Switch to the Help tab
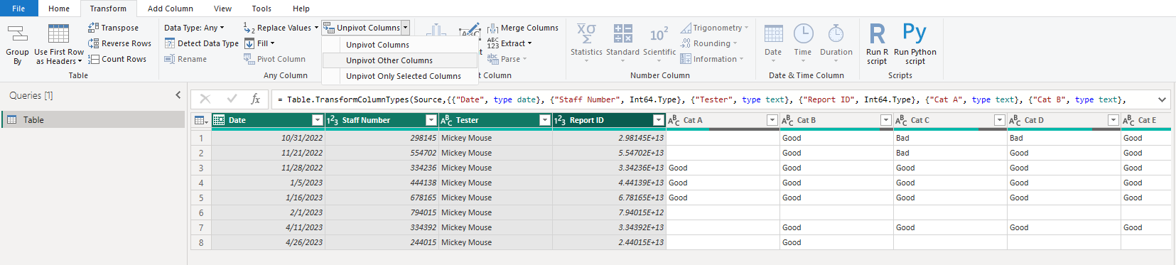 point(301,9)
